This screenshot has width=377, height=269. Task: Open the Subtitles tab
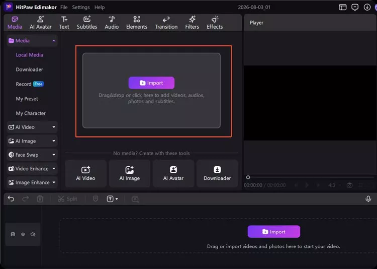point(87,23)
